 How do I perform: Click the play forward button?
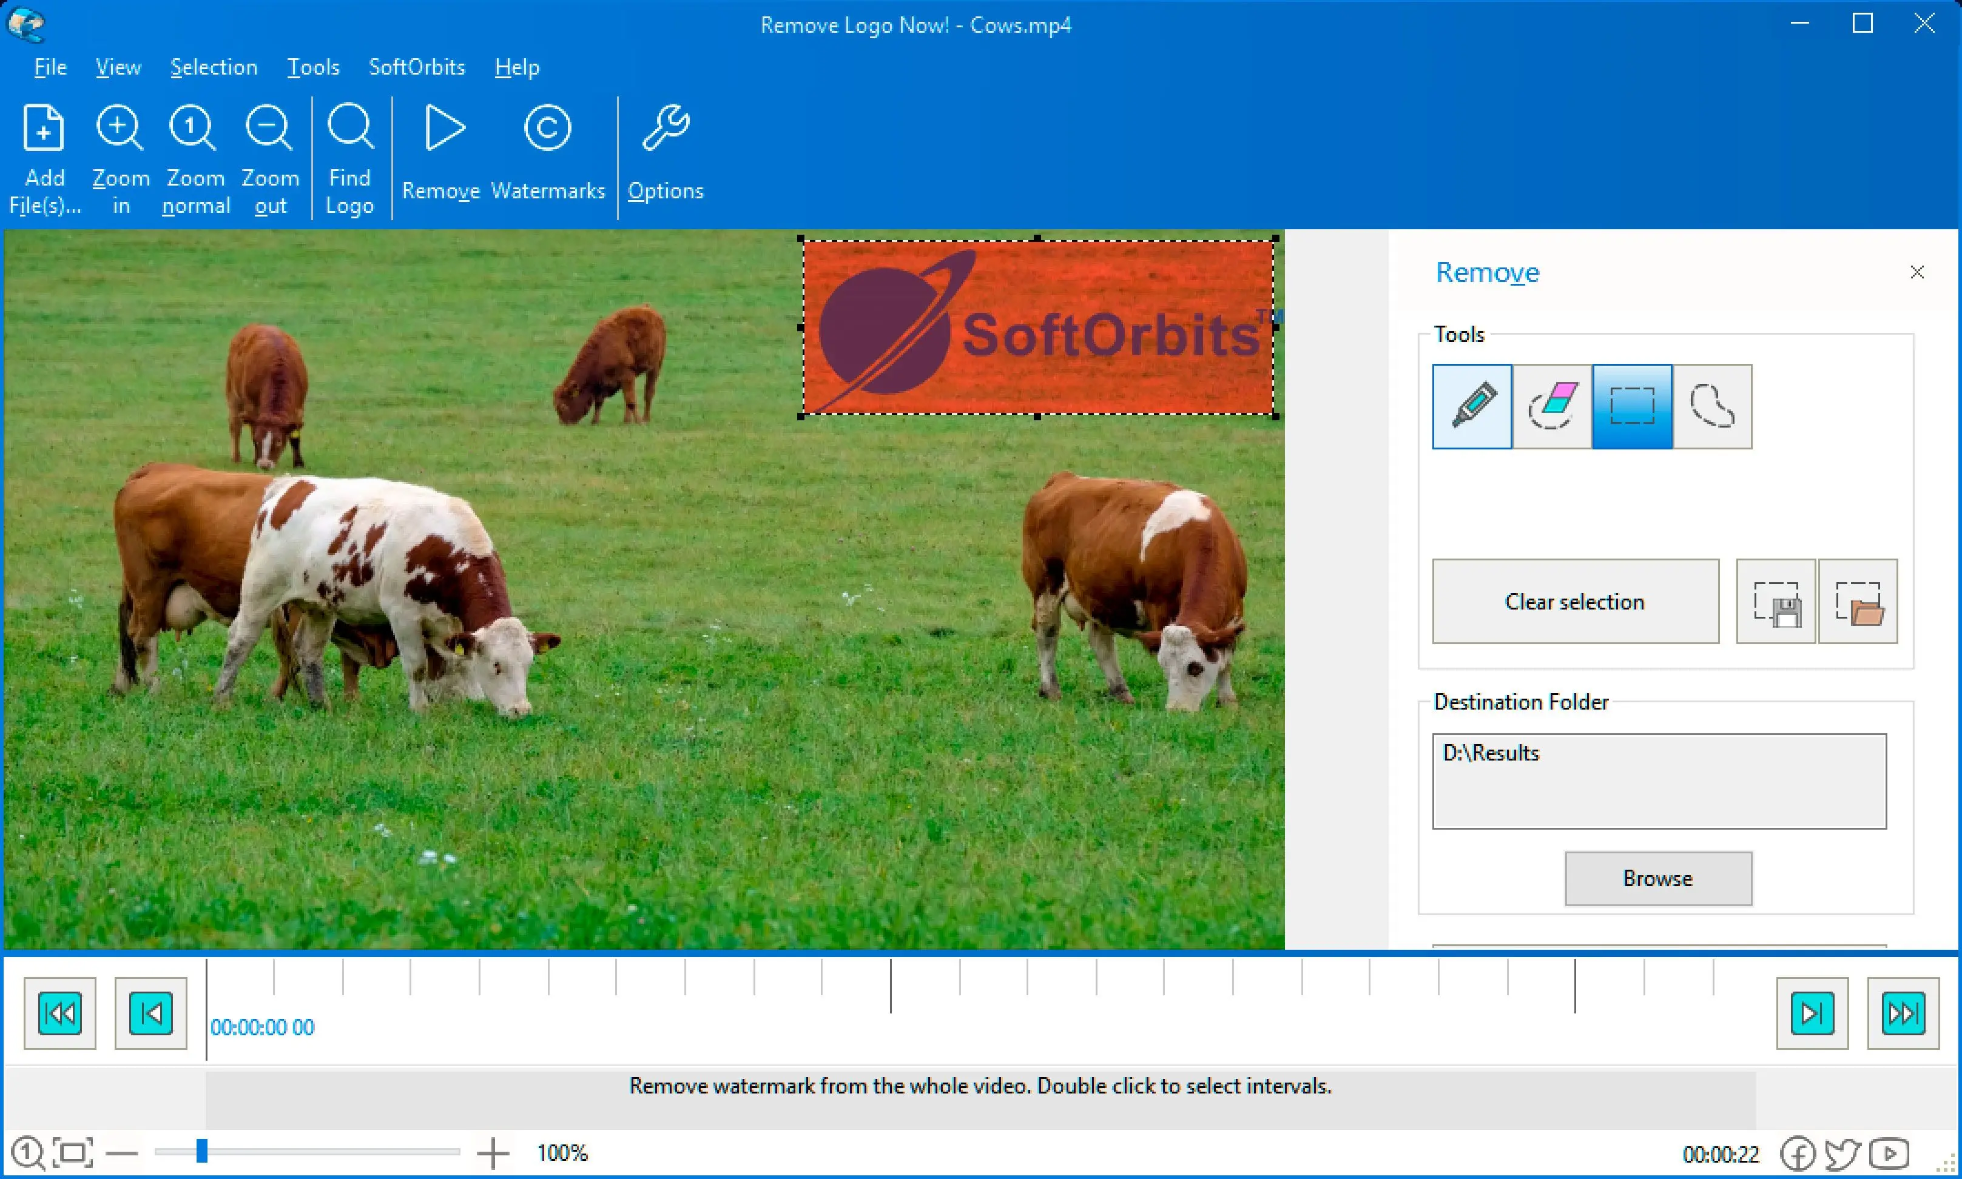point(1812,1011)
